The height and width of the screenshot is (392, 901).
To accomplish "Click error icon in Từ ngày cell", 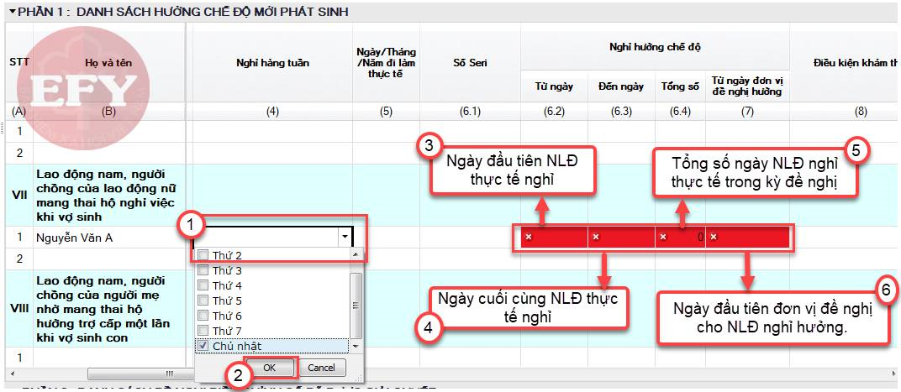I will click(x=529, y=237).
